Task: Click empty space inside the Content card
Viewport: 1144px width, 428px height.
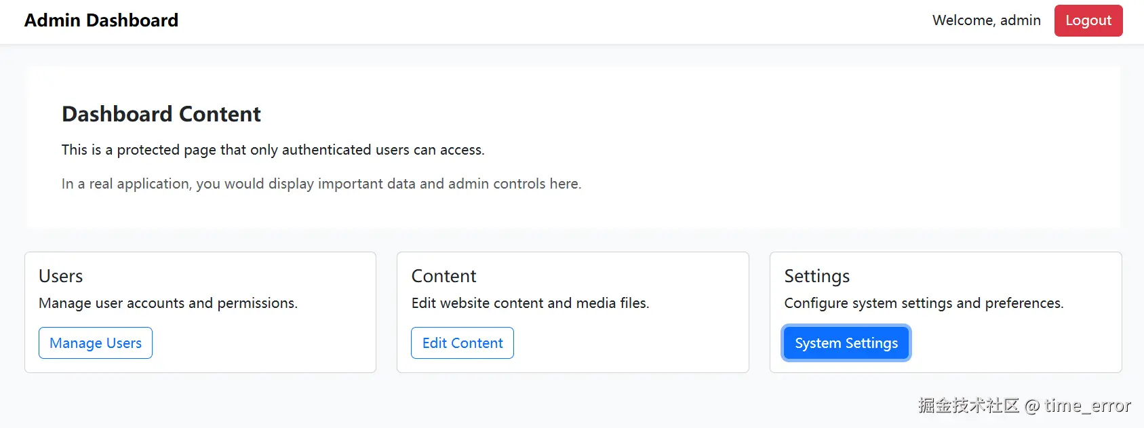Action: pos(637,343)
